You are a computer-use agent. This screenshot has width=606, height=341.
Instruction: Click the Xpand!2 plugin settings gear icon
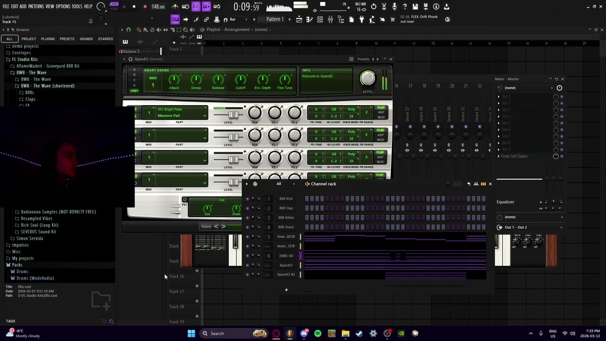[130, 59]
